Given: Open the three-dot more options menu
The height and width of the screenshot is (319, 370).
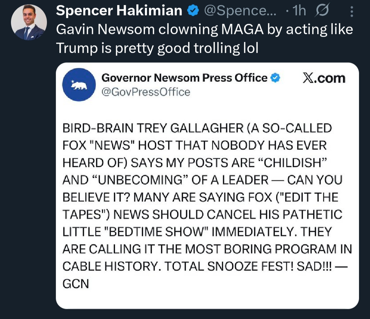Looking at the screenshot, I should coord(351,12).
